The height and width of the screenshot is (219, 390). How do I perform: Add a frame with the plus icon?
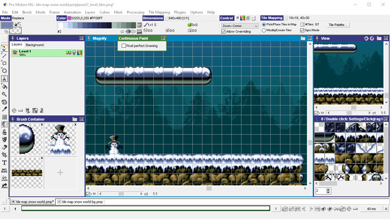(x=349, y=209)
